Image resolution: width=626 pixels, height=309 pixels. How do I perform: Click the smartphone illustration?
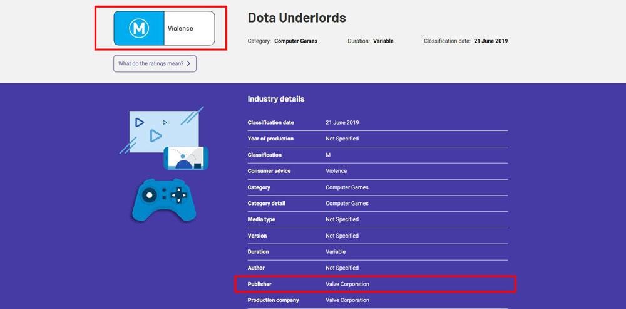[186, 159]
